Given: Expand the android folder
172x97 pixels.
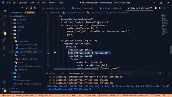Looking at the screenshot, I should pyautogui.click(x=20, y=27).
